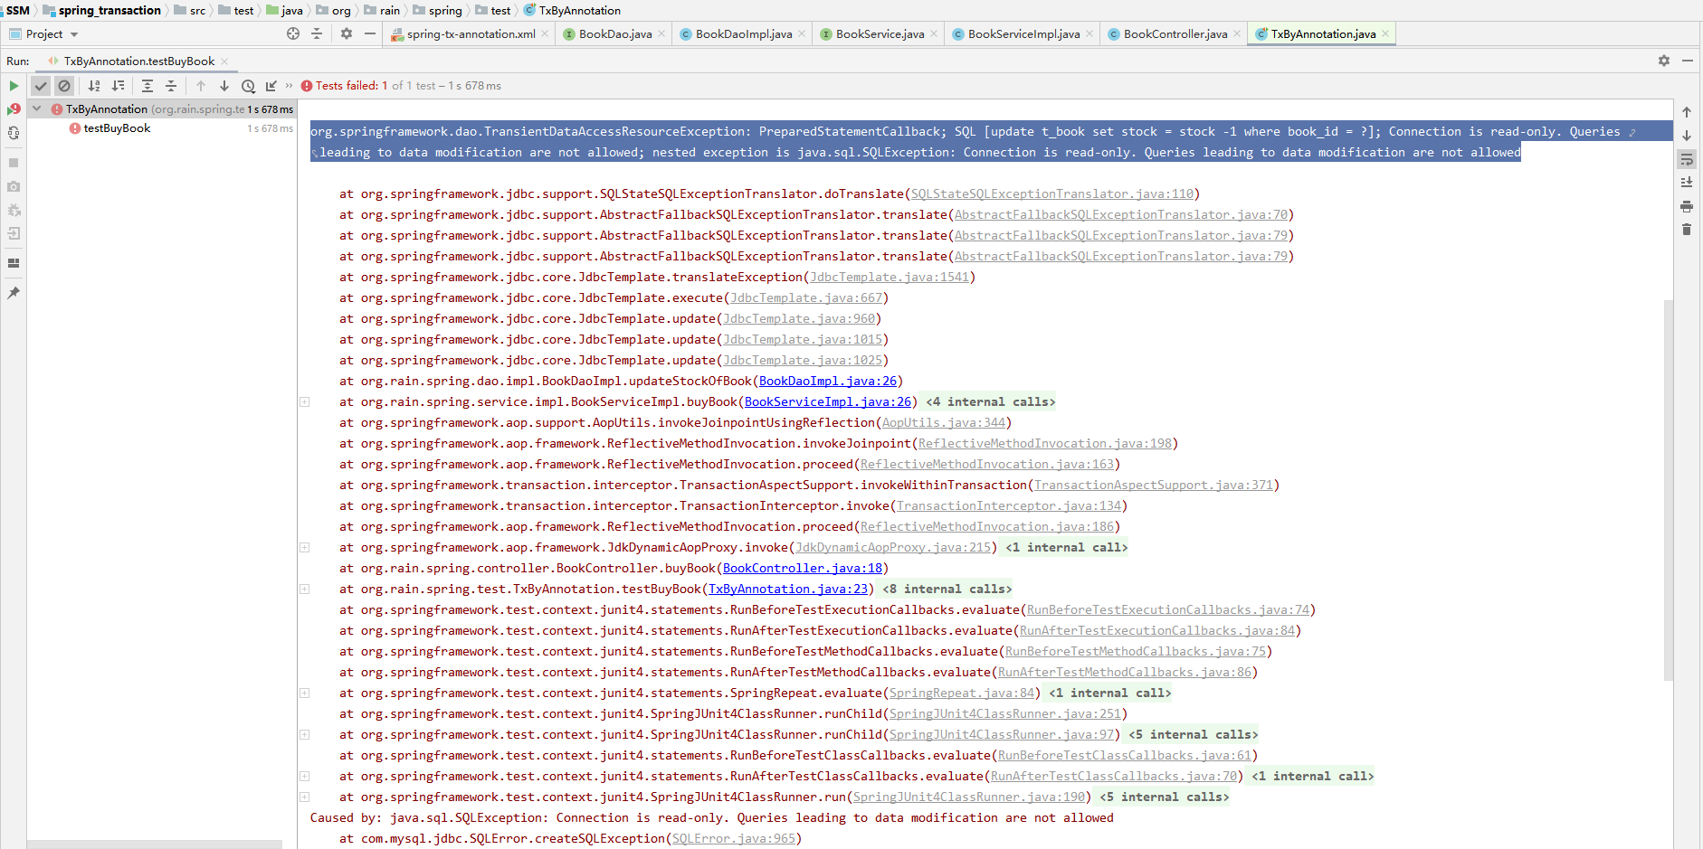1703x849 pixels.
Task: Expand all test results in the tree
Action: (x=147, y=86)
